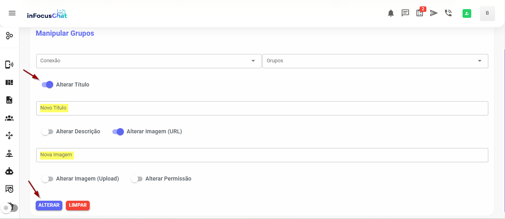Click the red LIMPAR button
This screenshot has width=505, height=219.
tap(78, 205)
